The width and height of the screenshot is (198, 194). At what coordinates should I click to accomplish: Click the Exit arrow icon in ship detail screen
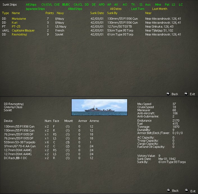coord(187,190)
